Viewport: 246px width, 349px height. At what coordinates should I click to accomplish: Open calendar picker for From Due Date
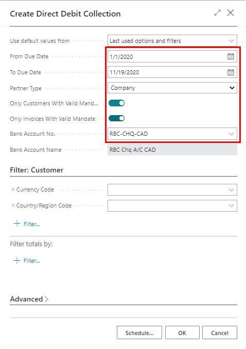[x=231, y=57]
